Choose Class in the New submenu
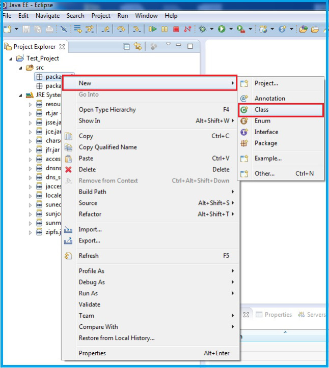The height and width of the screenshot is (368, 329). point(281,110)
